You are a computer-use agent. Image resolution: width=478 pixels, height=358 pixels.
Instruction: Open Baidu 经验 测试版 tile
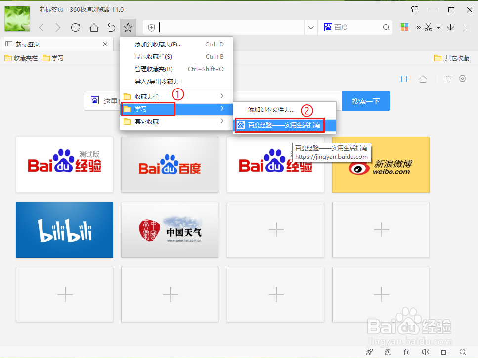pyautogui.click(x=65, y=165)
